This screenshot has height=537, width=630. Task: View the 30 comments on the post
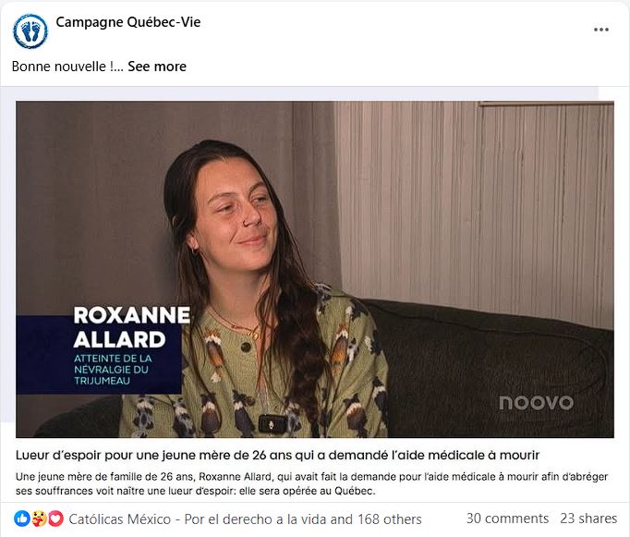coord(507,519)
